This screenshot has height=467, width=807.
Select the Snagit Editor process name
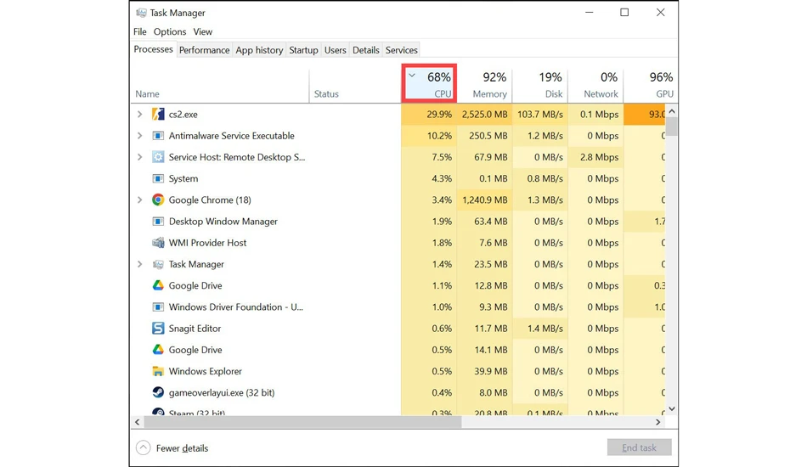click(195, 328)
